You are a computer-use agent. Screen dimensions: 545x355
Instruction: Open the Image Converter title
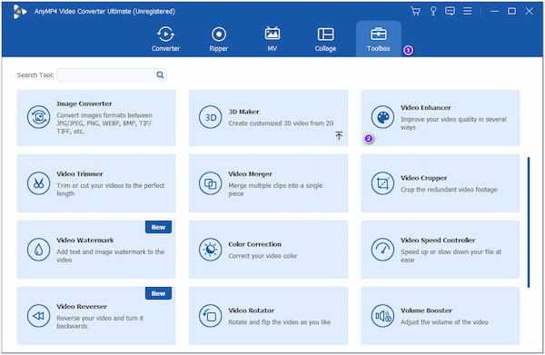84,104
